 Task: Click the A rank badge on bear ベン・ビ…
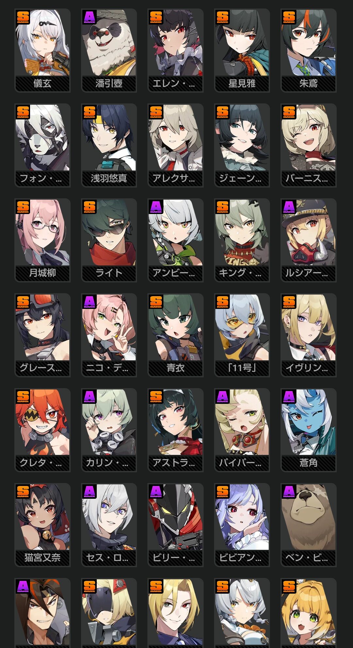point(289,492)
